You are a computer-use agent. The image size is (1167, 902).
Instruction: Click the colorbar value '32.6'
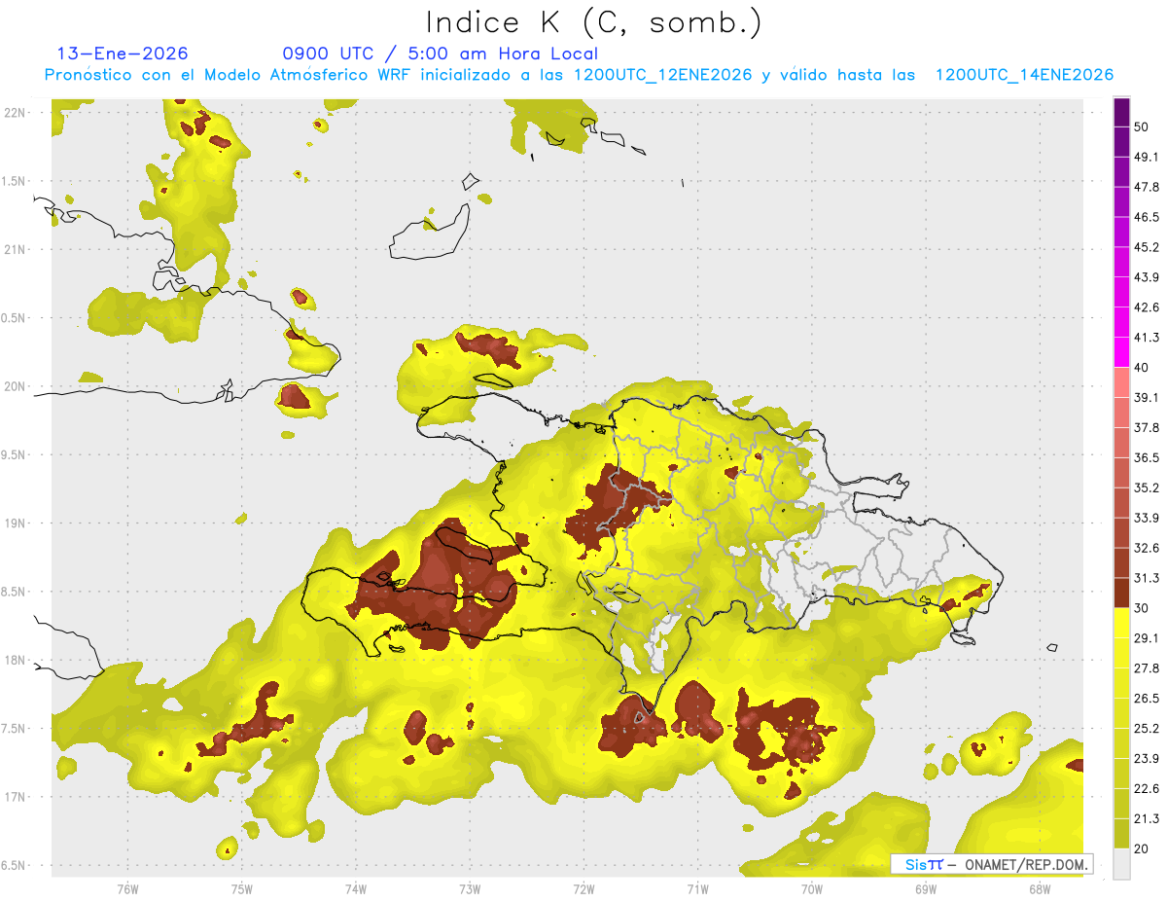(1147, 548)
